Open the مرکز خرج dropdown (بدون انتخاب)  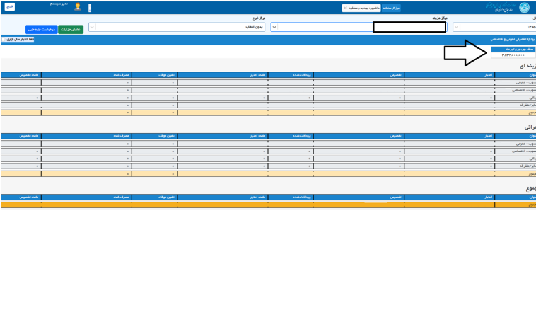coord(177,27)
